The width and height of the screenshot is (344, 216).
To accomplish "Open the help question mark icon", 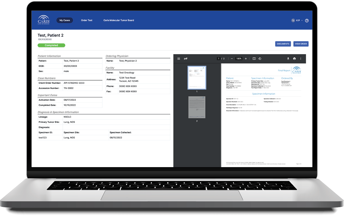I will [x=307, y=21].
